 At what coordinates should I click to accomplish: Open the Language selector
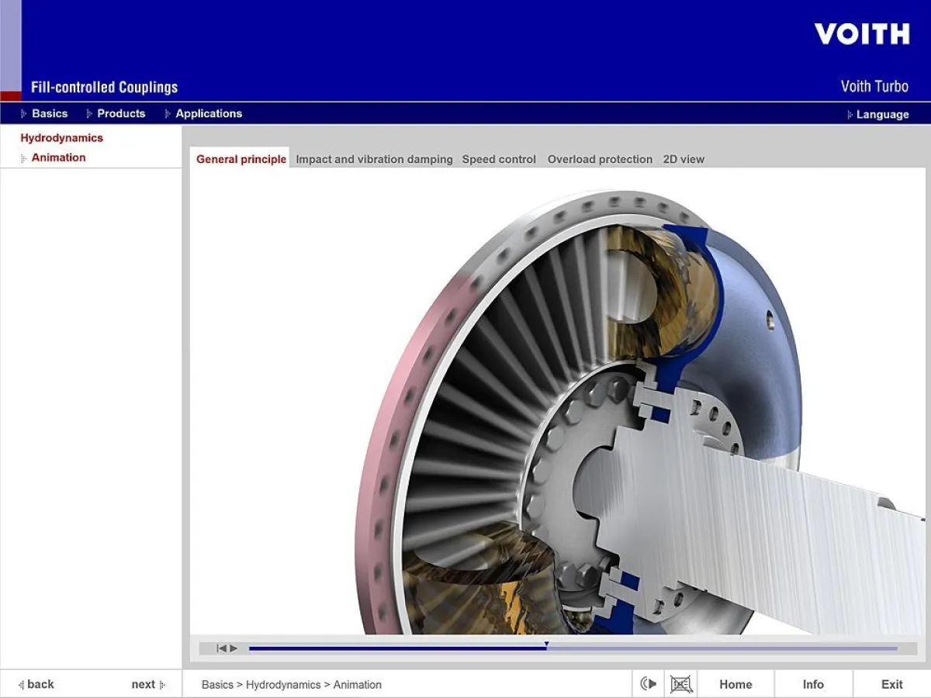882,114
